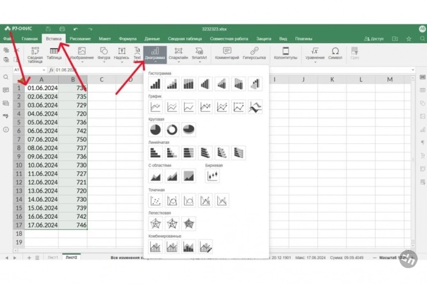Select the doughnut chart type icon
427x284 pixels.
tap(172, 129)
